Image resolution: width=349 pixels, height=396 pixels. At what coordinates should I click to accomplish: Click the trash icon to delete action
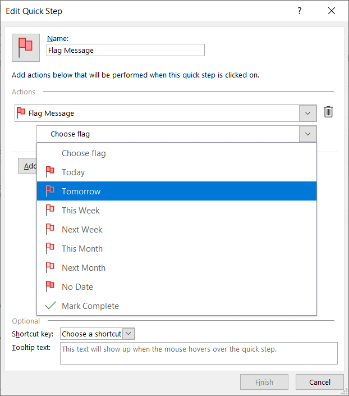[x=329, y=112]
